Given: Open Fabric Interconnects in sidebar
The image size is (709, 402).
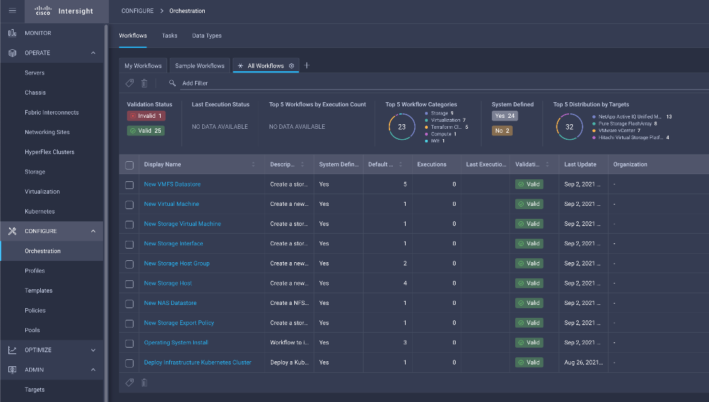Looking at the screenshot, I should tap(52, 113).
